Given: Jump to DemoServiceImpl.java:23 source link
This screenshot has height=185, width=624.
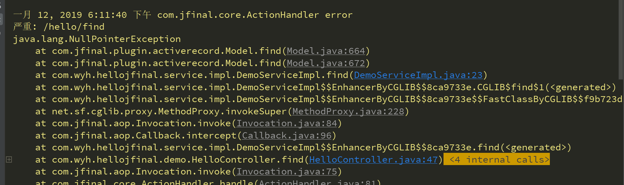Looking at the screenshot, I should click(418, 75).
